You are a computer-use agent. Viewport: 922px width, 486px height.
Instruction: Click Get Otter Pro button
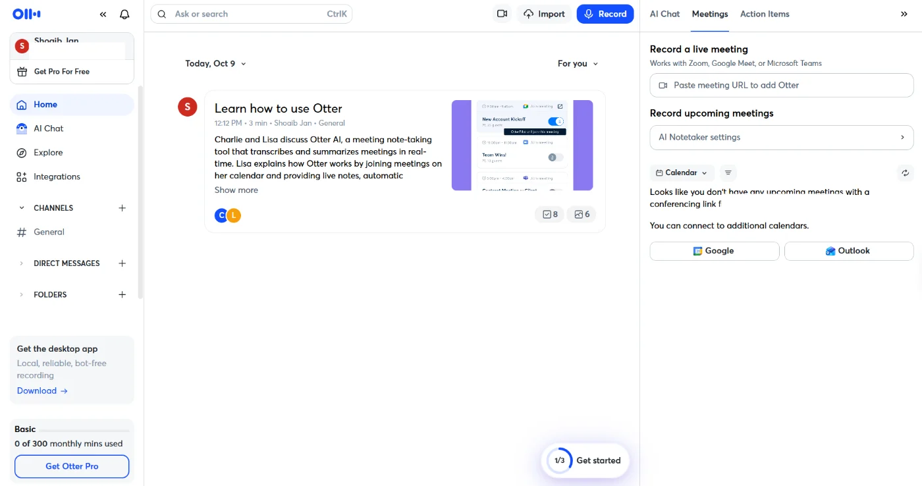(x=72, y=466)
